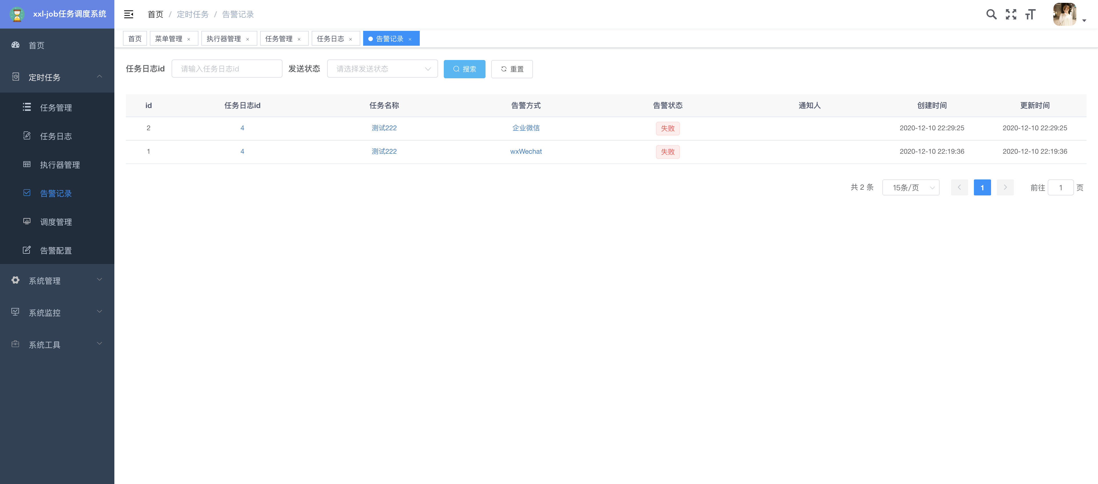Open 告警配置 sidebar item
Viewport: 1098px width, 484px height.
(56, 250)
